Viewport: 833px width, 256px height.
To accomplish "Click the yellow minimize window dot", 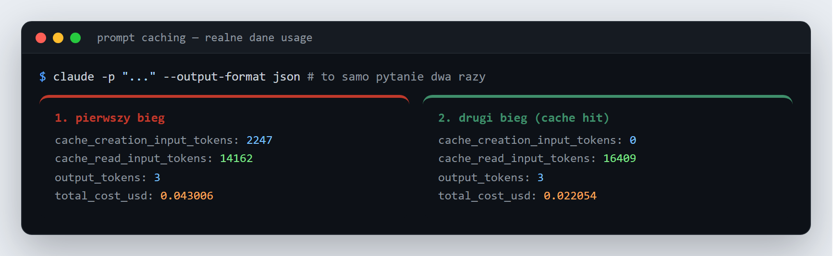I will coord(58,38).
